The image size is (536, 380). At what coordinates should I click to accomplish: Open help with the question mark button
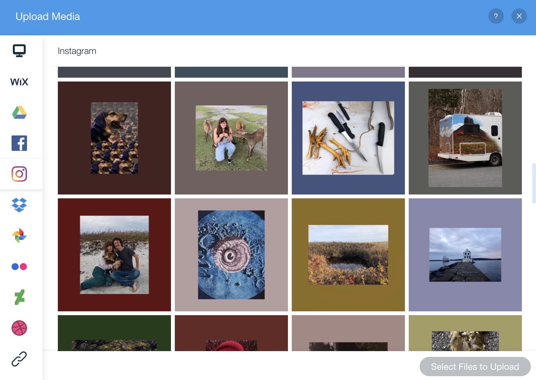pos(496,16)
